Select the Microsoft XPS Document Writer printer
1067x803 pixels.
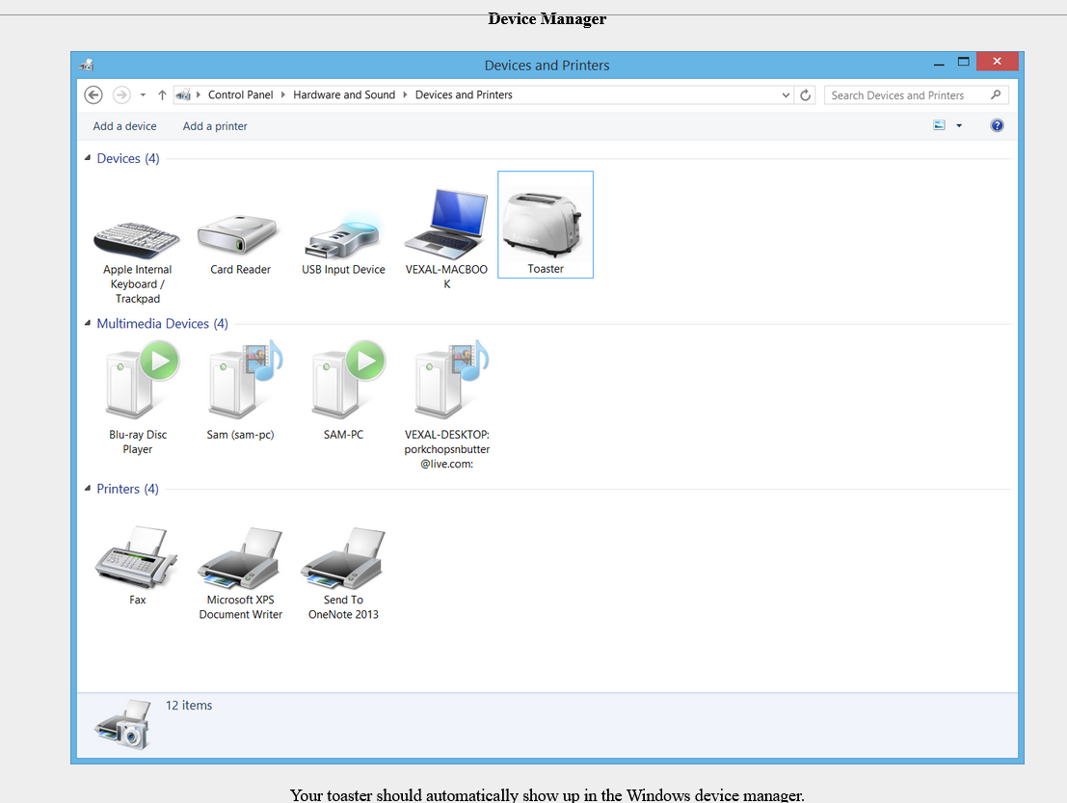(240, 557)
